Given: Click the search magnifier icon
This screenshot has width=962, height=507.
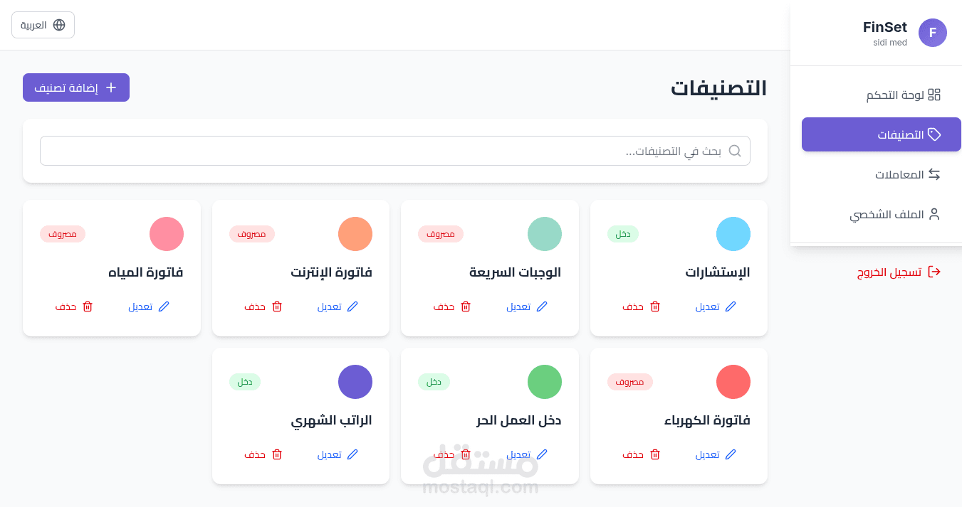Looking at the screenshot, I should click(735, 151).
